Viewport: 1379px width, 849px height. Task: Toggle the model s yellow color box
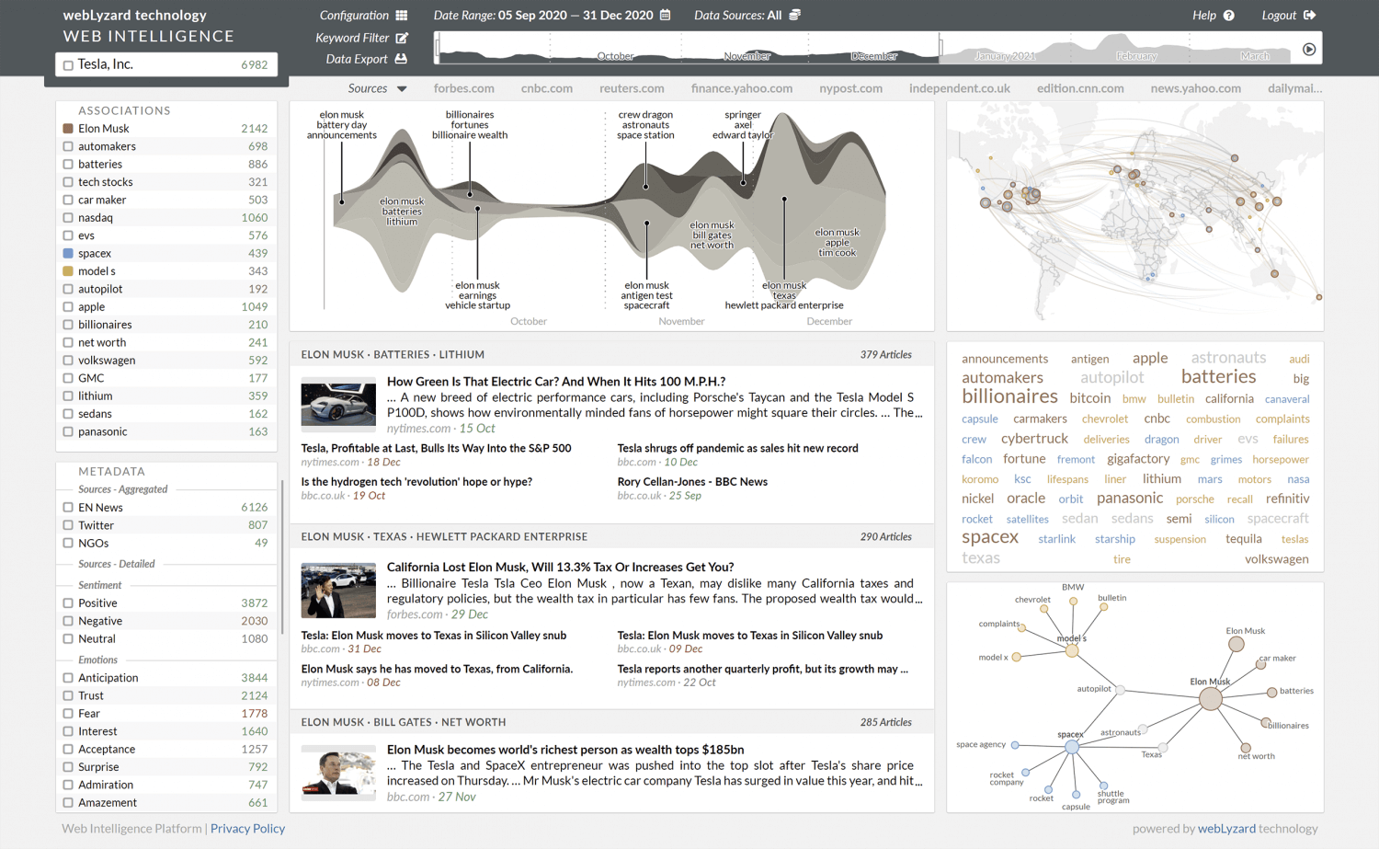coord(68,271)
